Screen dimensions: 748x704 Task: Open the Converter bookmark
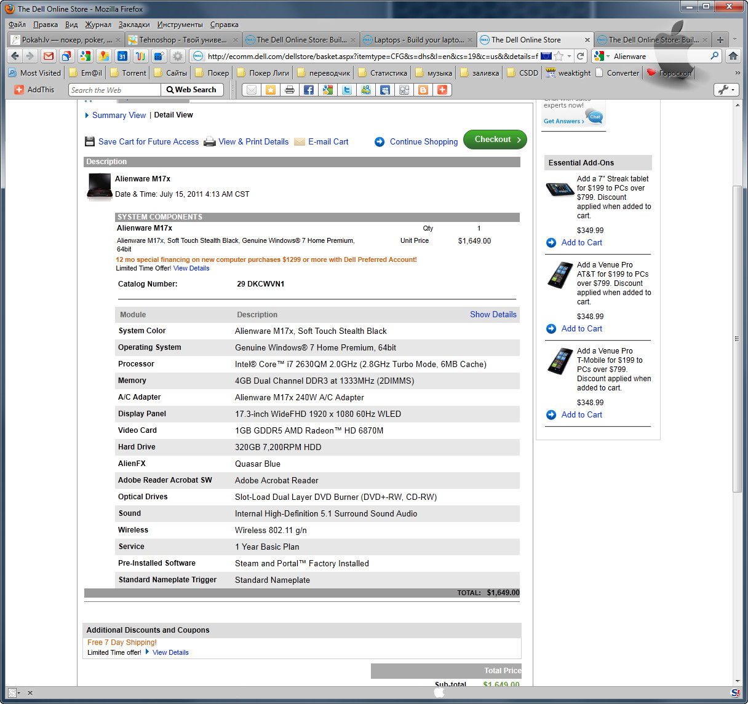(617, 73)
